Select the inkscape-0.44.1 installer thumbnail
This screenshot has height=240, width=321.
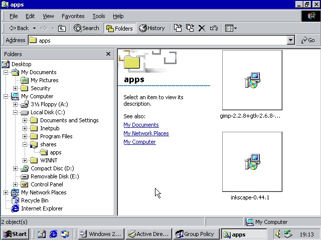coord(252,162)
